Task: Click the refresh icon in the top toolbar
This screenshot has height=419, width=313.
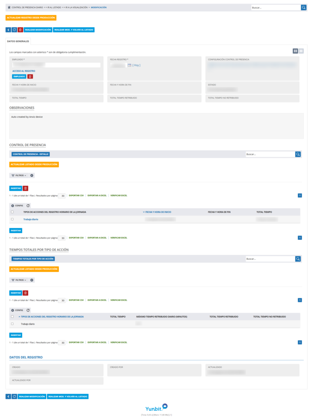Action: coord(14,29)
